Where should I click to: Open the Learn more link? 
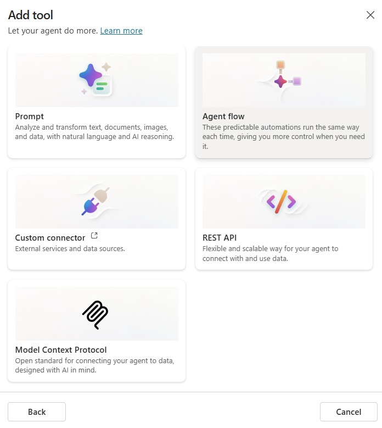(121, 31)
